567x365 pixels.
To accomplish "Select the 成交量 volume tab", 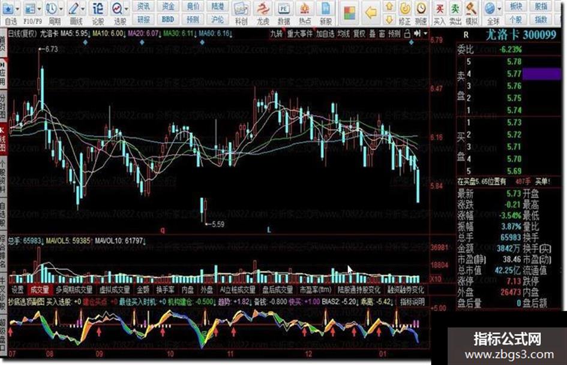I will pos(40,289).
